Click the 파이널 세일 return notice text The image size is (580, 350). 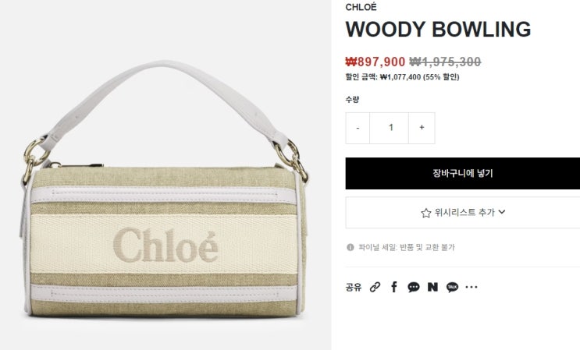pyautogui.click(x=407, y=247)
